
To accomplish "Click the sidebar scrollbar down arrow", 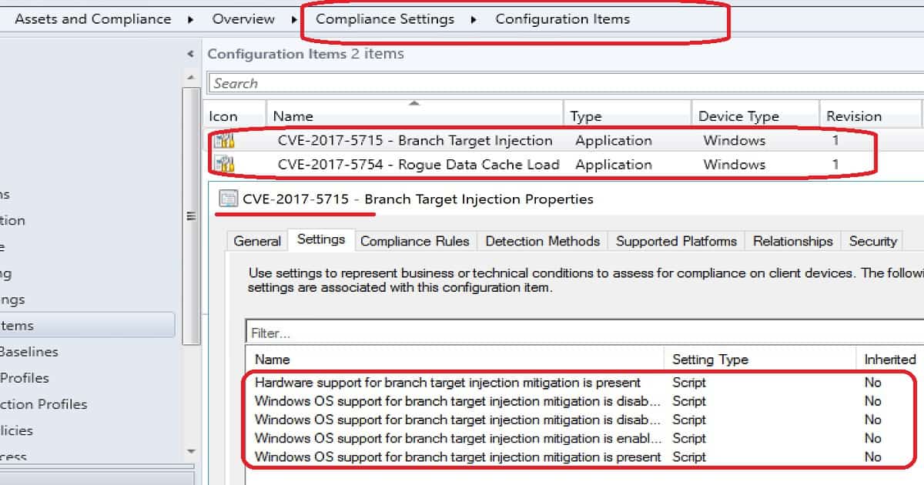I will pos(192,451).
